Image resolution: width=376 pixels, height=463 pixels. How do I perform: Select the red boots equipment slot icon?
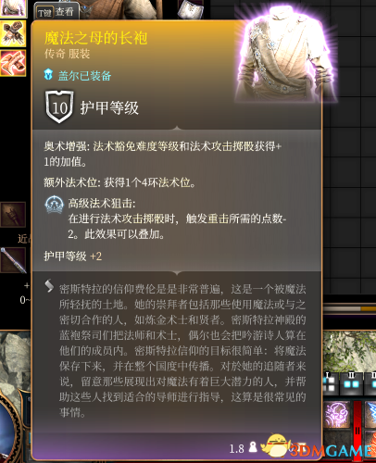pos(13,63)
